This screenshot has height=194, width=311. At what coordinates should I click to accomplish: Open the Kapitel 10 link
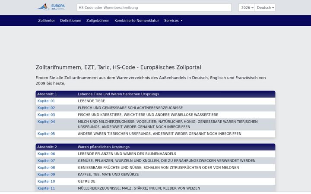pos(46,181)
